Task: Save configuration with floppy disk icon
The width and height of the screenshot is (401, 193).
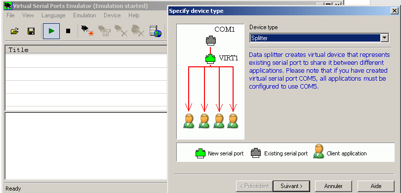Action: pos(31,31)
